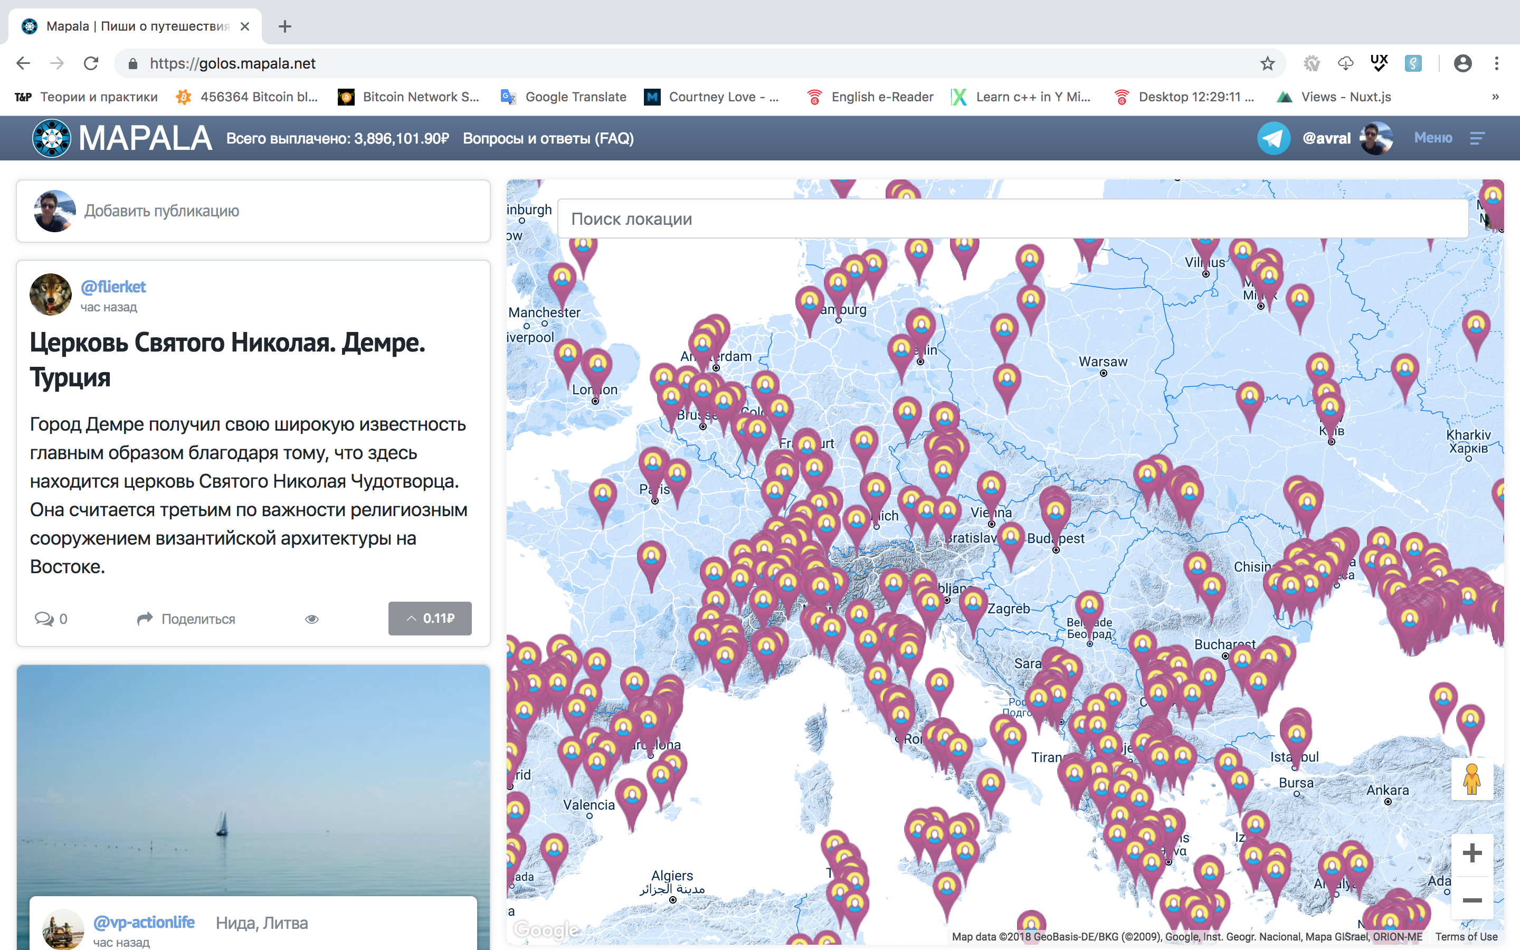
Task: Open the Views - Nuxt.js bookmark
Action: tap(1335, 97)
